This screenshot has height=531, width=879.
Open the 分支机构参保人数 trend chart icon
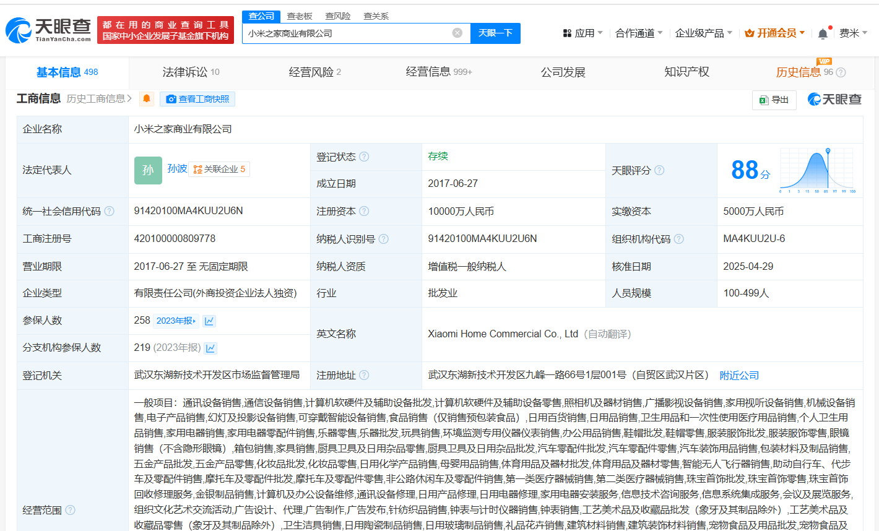(x=210, y=348)
